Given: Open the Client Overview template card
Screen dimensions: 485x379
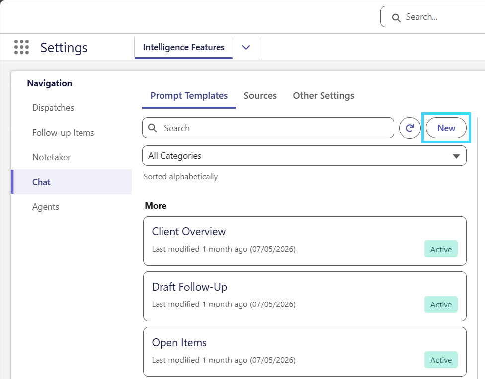Looking at the screenshot, I should (x=305, y=241).
